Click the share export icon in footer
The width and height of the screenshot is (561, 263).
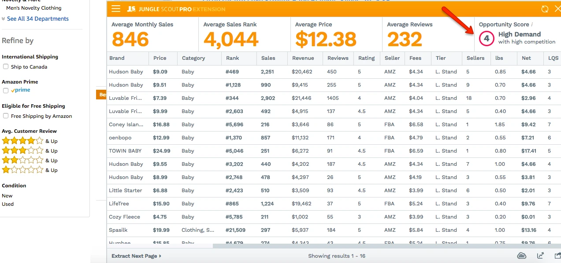point(557,256)
